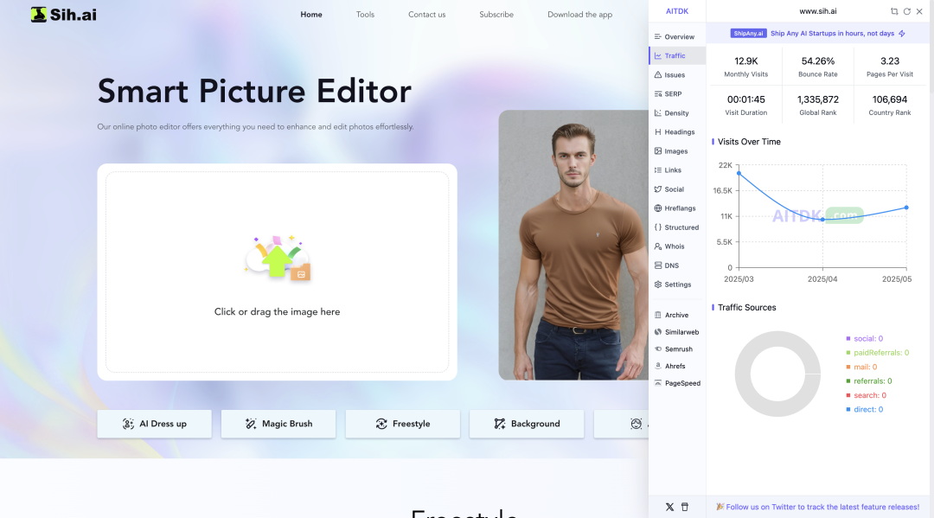The height and width of the screenshot is (518, 934).
Task: Open the PageSpeed external link
Action: pos(676,383)
